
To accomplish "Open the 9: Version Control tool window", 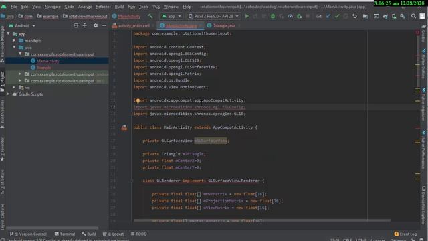I will 28,234.
